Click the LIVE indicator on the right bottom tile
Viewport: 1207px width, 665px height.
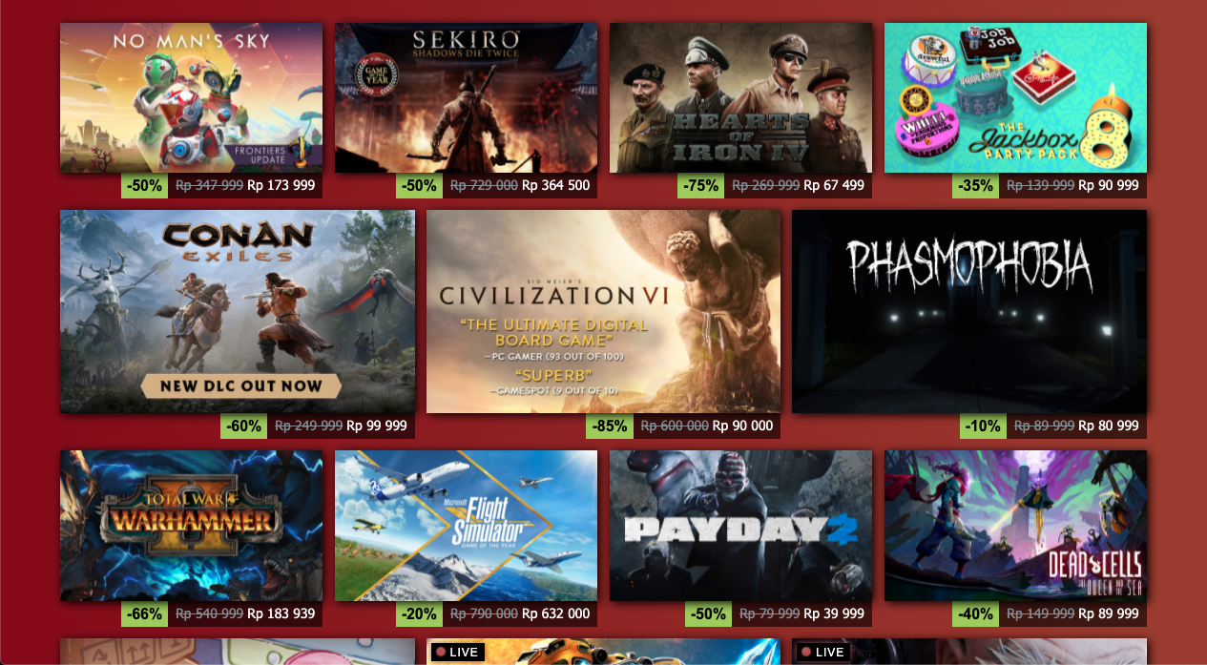pyautogui.click(x=823, y=653)
